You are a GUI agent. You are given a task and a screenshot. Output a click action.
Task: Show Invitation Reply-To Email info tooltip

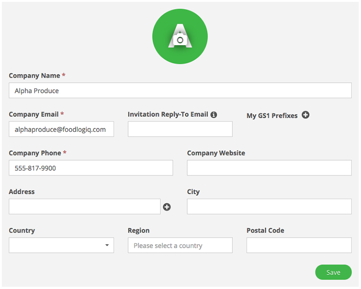(x=214, y=114)
